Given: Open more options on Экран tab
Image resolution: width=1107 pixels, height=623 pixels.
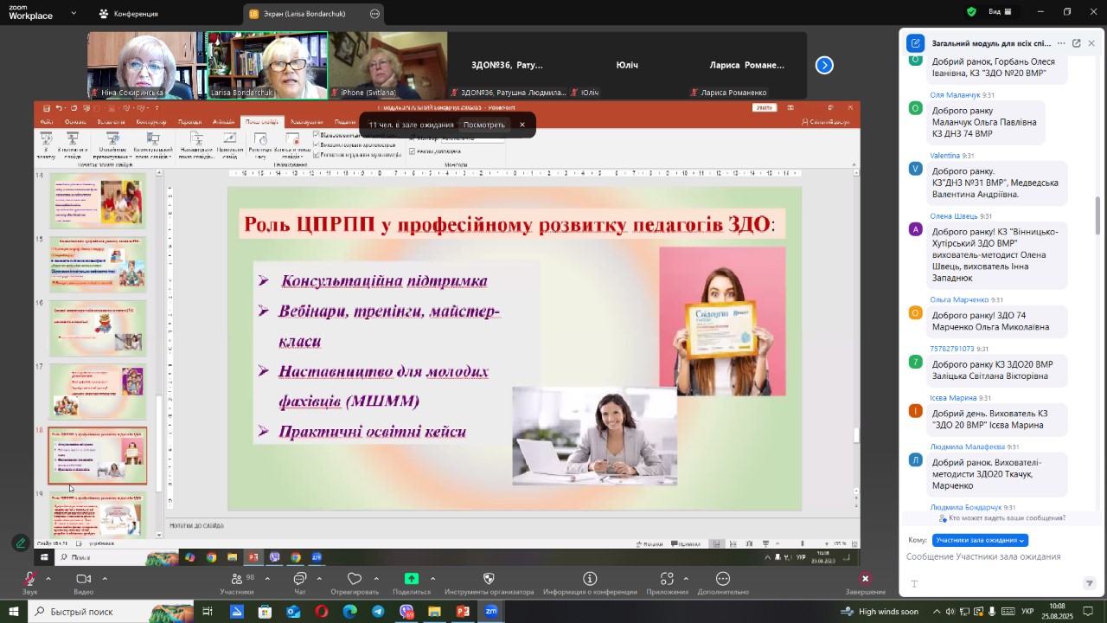Looking at the screenshot, I should (x=374, y=14).
